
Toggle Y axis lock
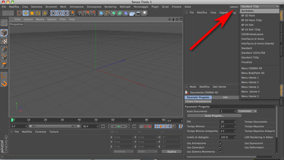(59, 13)
